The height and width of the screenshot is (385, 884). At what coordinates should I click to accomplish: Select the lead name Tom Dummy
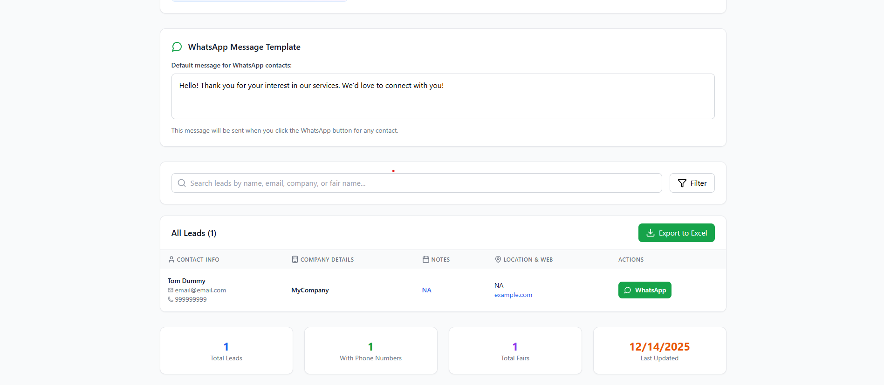pyautogui.click(x=186, y=281)
